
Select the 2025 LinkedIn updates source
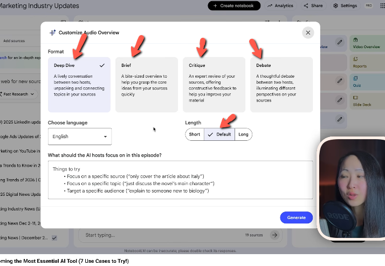click(20, 122)
